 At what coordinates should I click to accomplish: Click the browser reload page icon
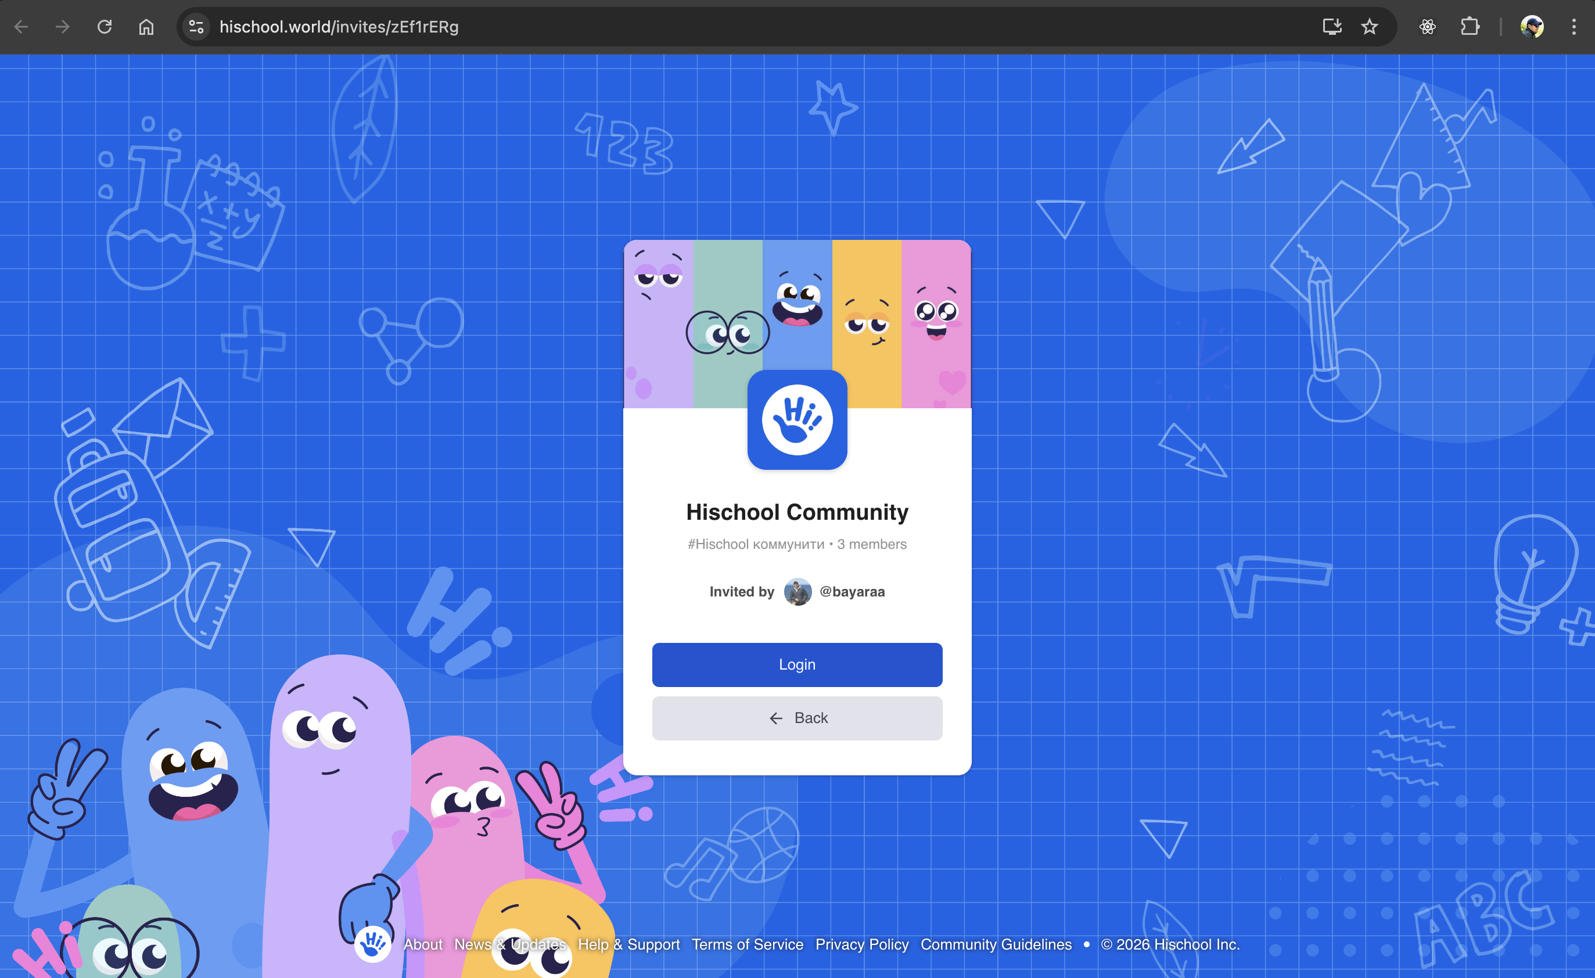104,27
